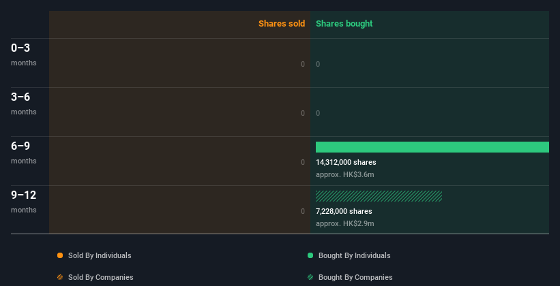Click the 0–3 months row label
The width and height of the screenshot is (560, 286).
click(24, 54)
